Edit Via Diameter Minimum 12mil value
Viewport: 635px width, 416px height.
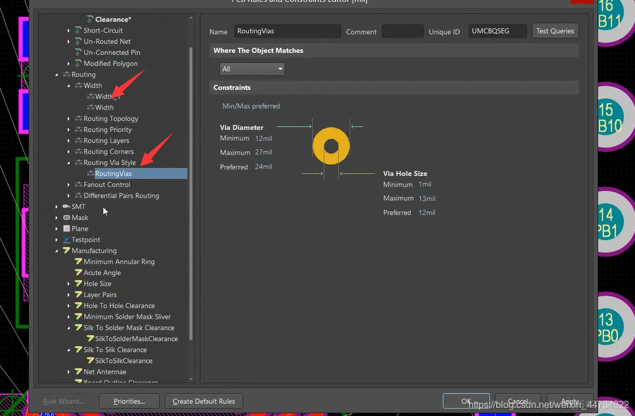click(263, 139)
